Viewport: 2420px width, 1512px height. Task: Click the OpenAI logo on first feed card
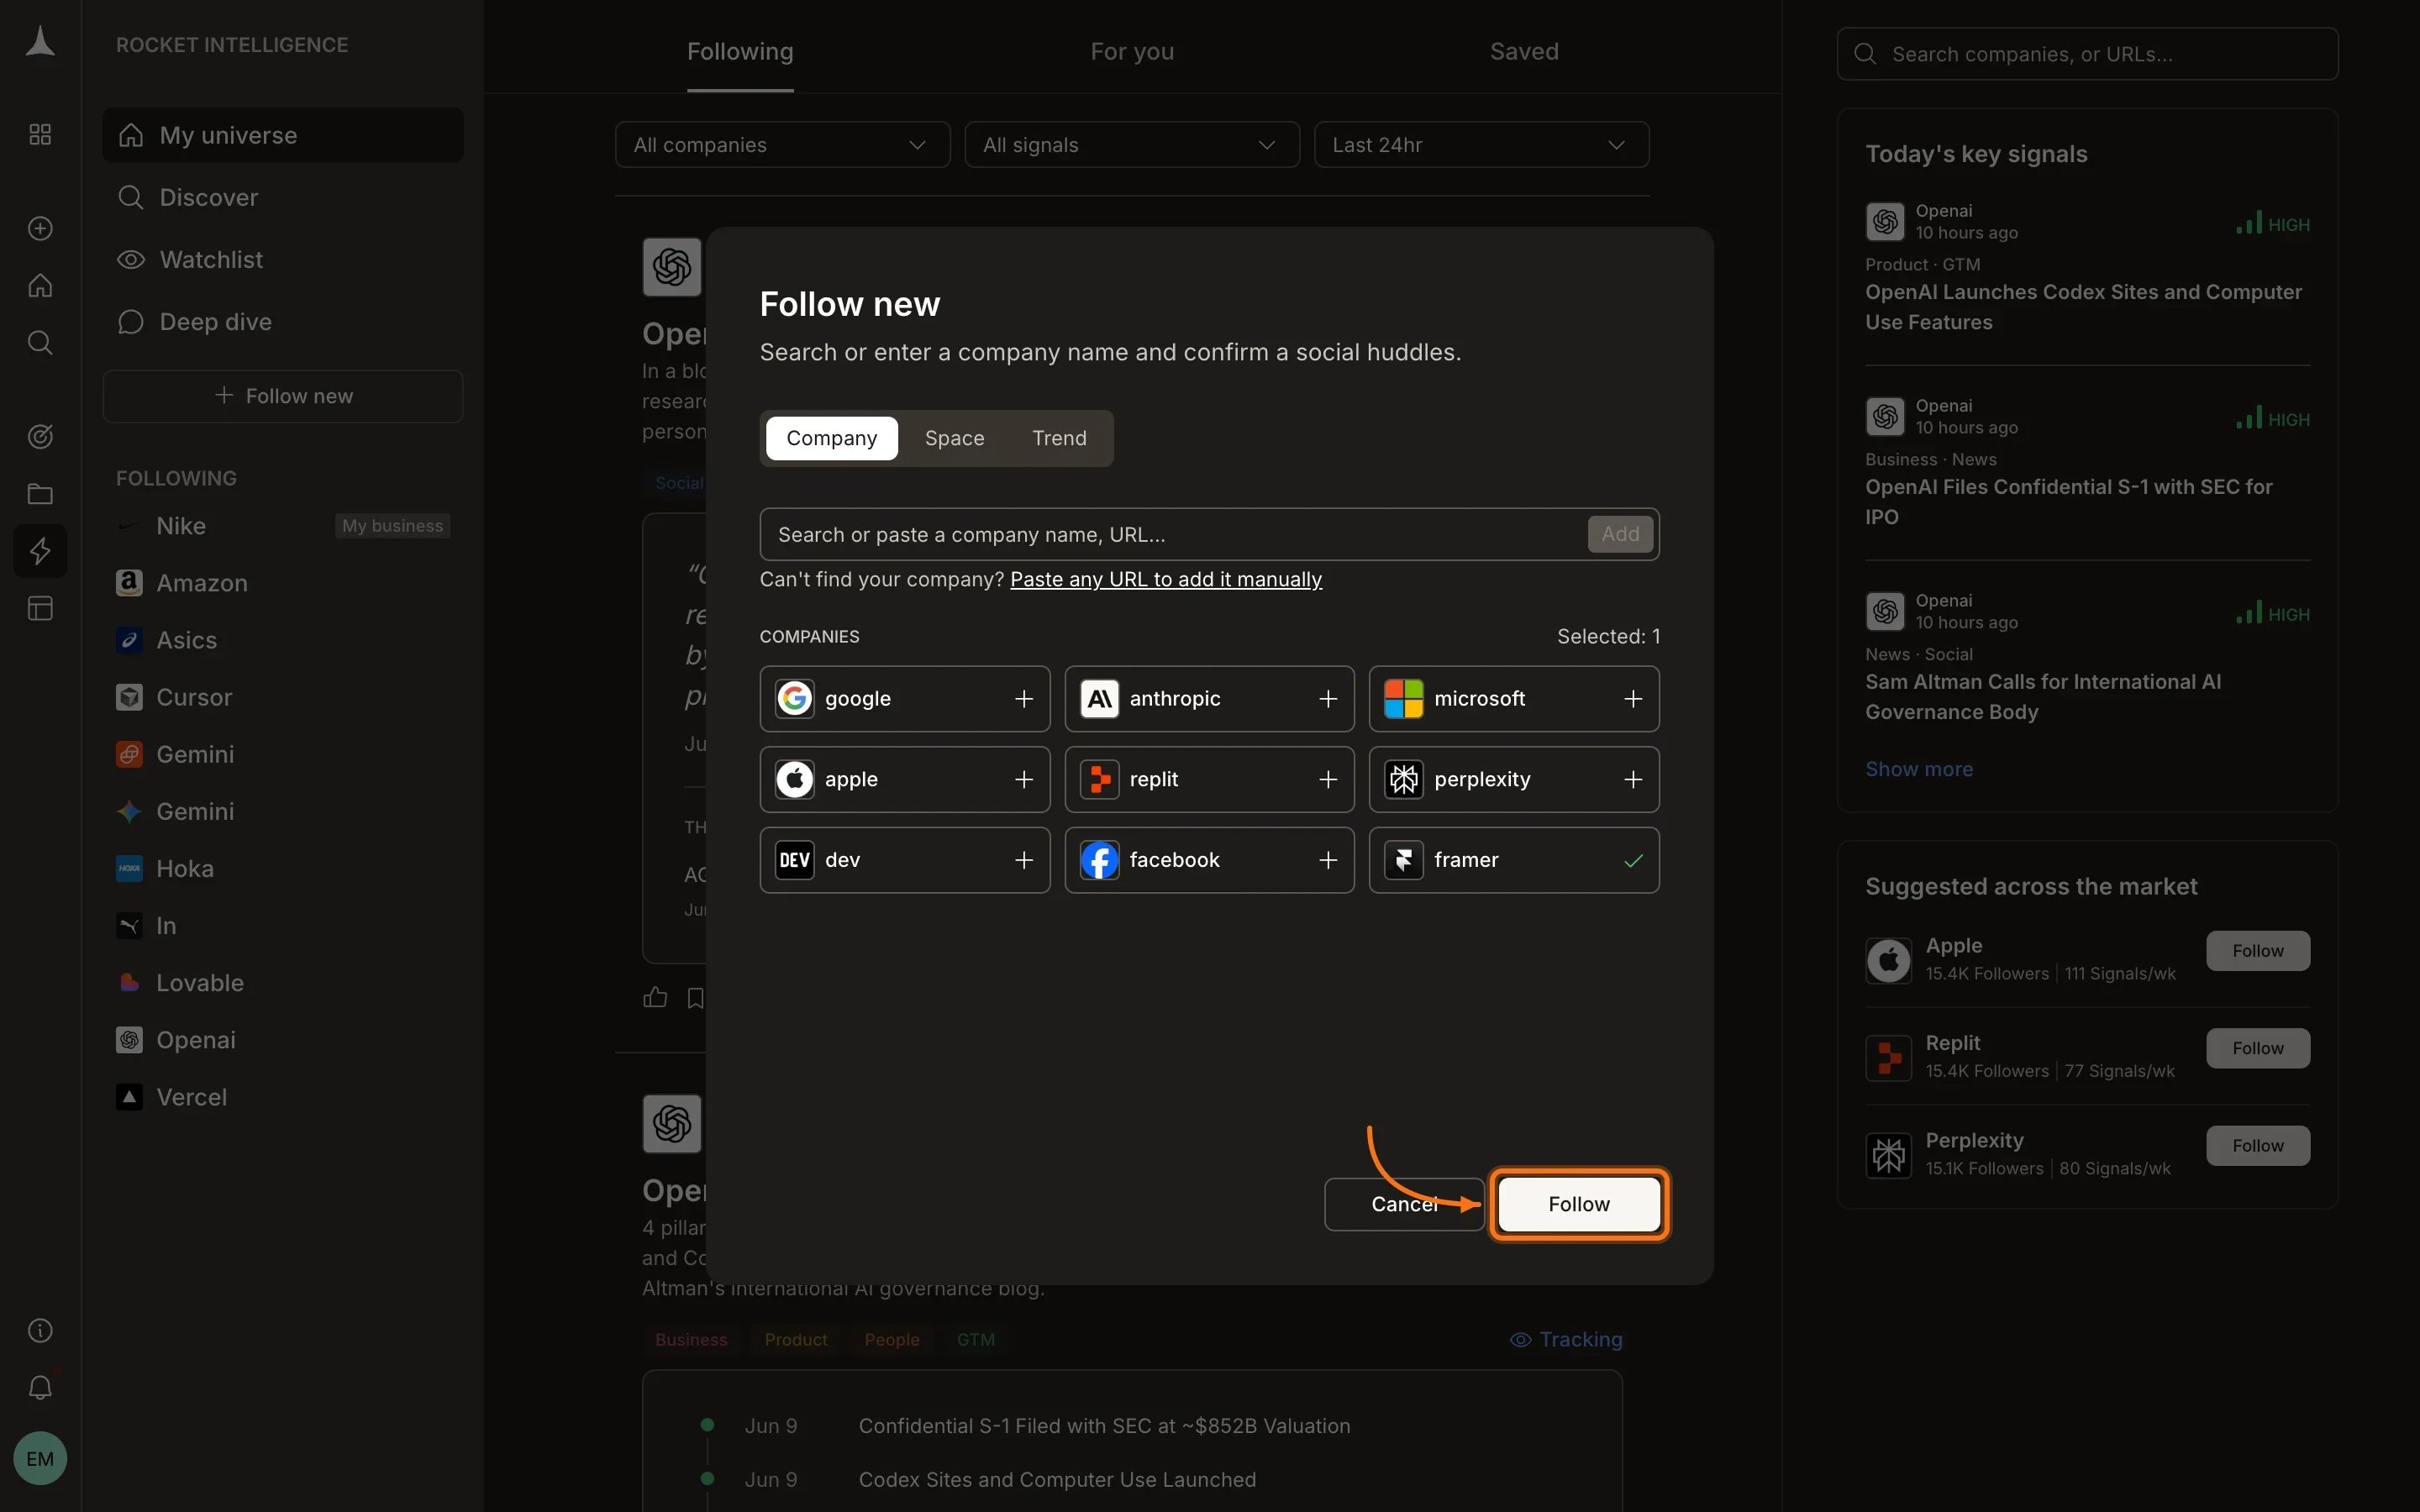(672, 267)
